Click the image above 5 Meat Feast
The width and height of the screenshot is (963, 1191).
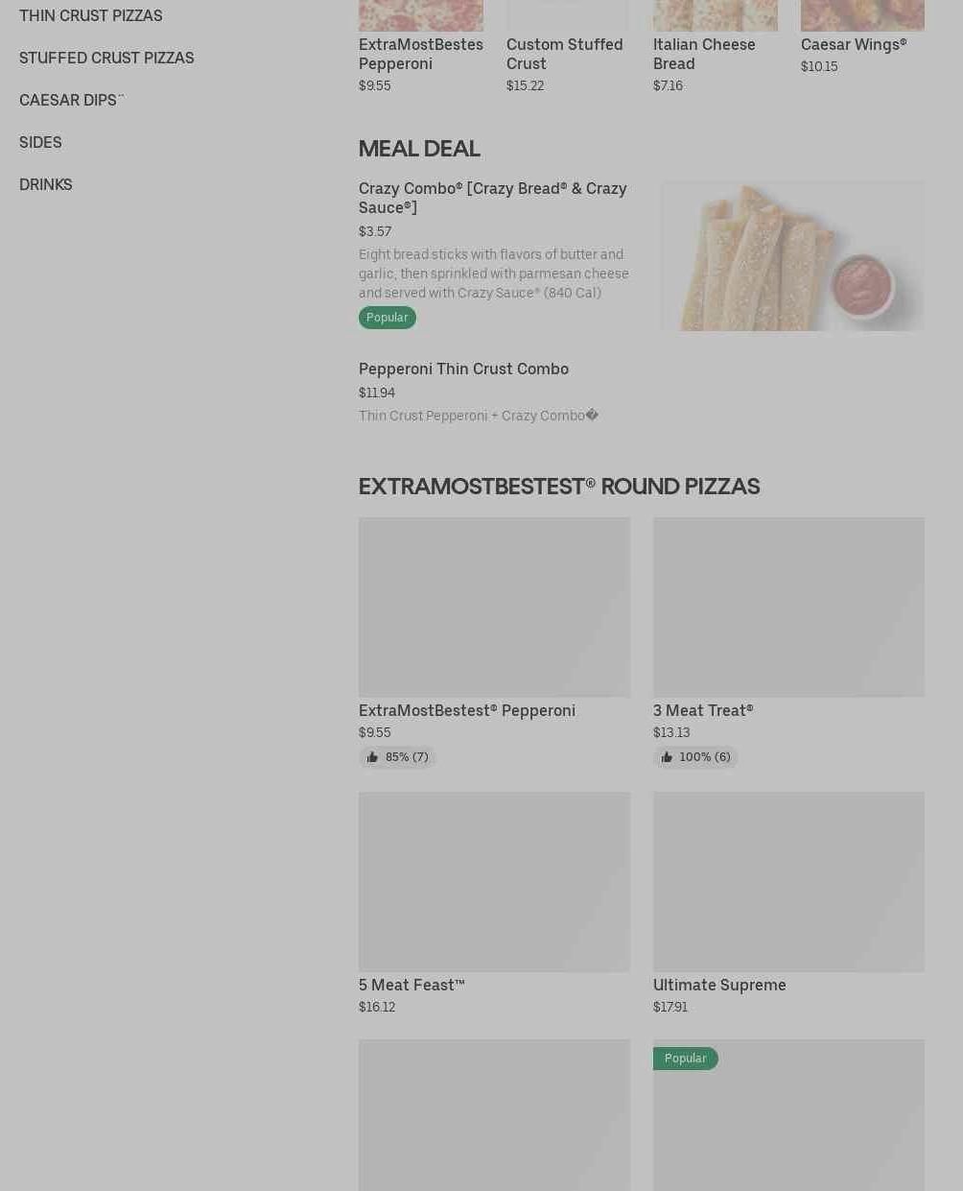pyautogui.click(x=494, y=881)
